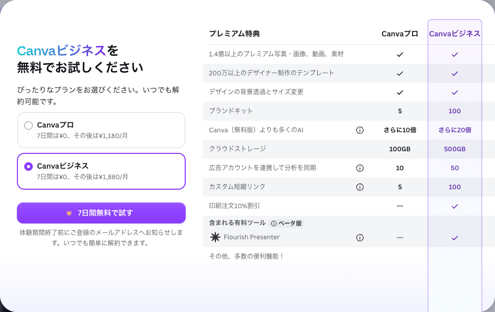Click the Canvaプロ column header
Image resolution: width=495 pixels, height=312 pixels.
[399, 34]
